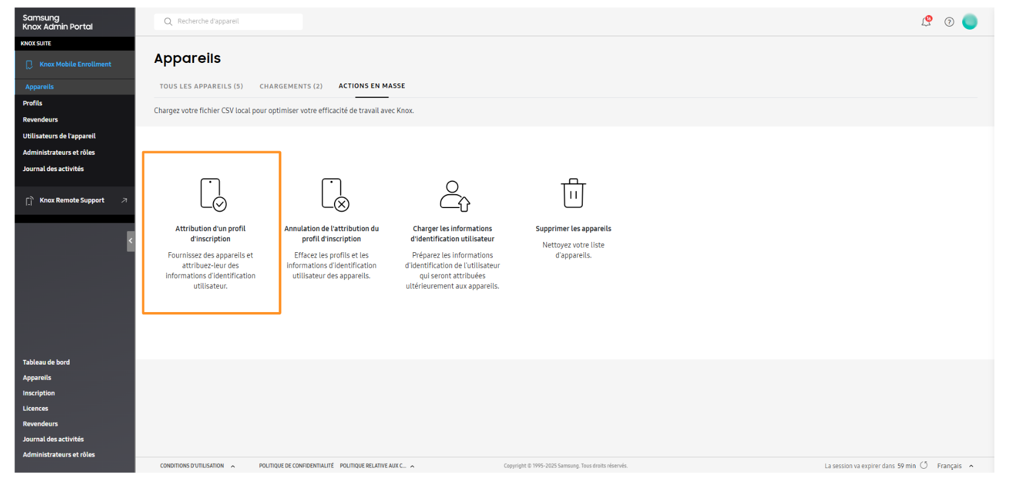
Task: Switch to Tous les appareils (5) tab
Action: (201, 86)
